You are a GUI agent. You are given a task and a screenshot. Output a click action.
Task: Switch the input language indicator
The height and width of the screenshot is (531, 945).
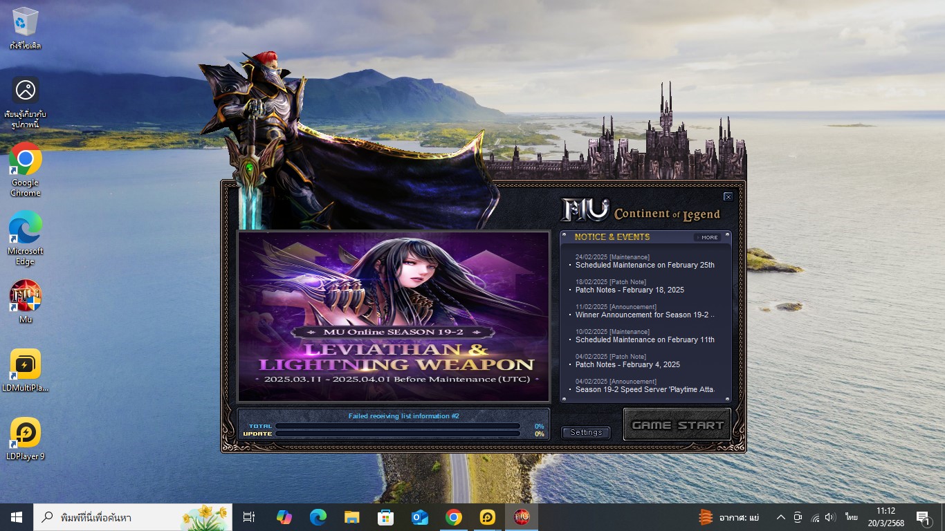(x=851, y=517)
